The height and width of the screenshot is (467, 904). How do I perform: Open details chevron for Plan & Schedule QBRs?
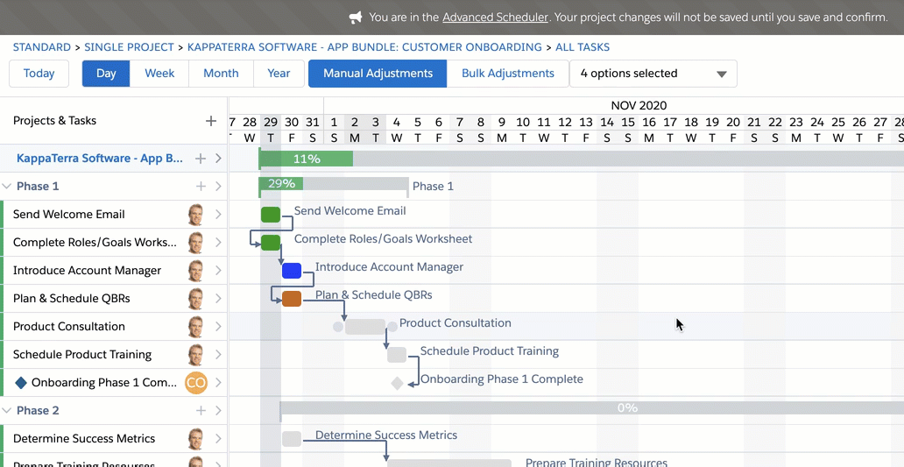click(218, 299)
